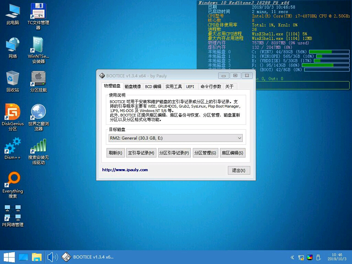Viewport: 352px width, 264px height.
Task: Launch Dism++ desktop shortcut
Action: [13, 148]
